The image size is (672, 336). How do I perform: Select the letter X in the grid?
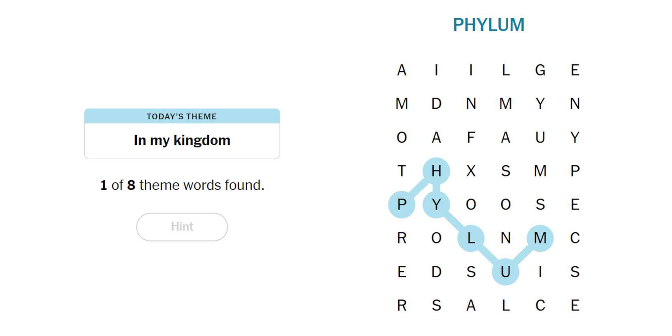click(471, 171)
